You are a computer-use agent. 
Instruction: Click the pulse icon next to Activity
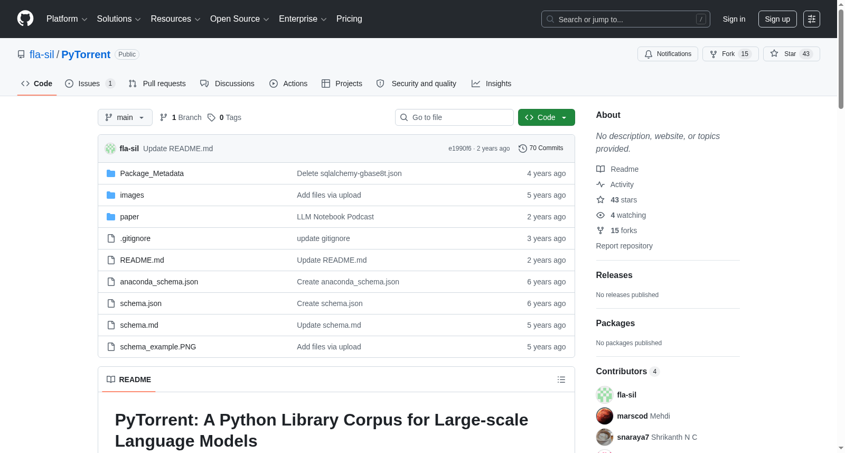coord(600,184)
